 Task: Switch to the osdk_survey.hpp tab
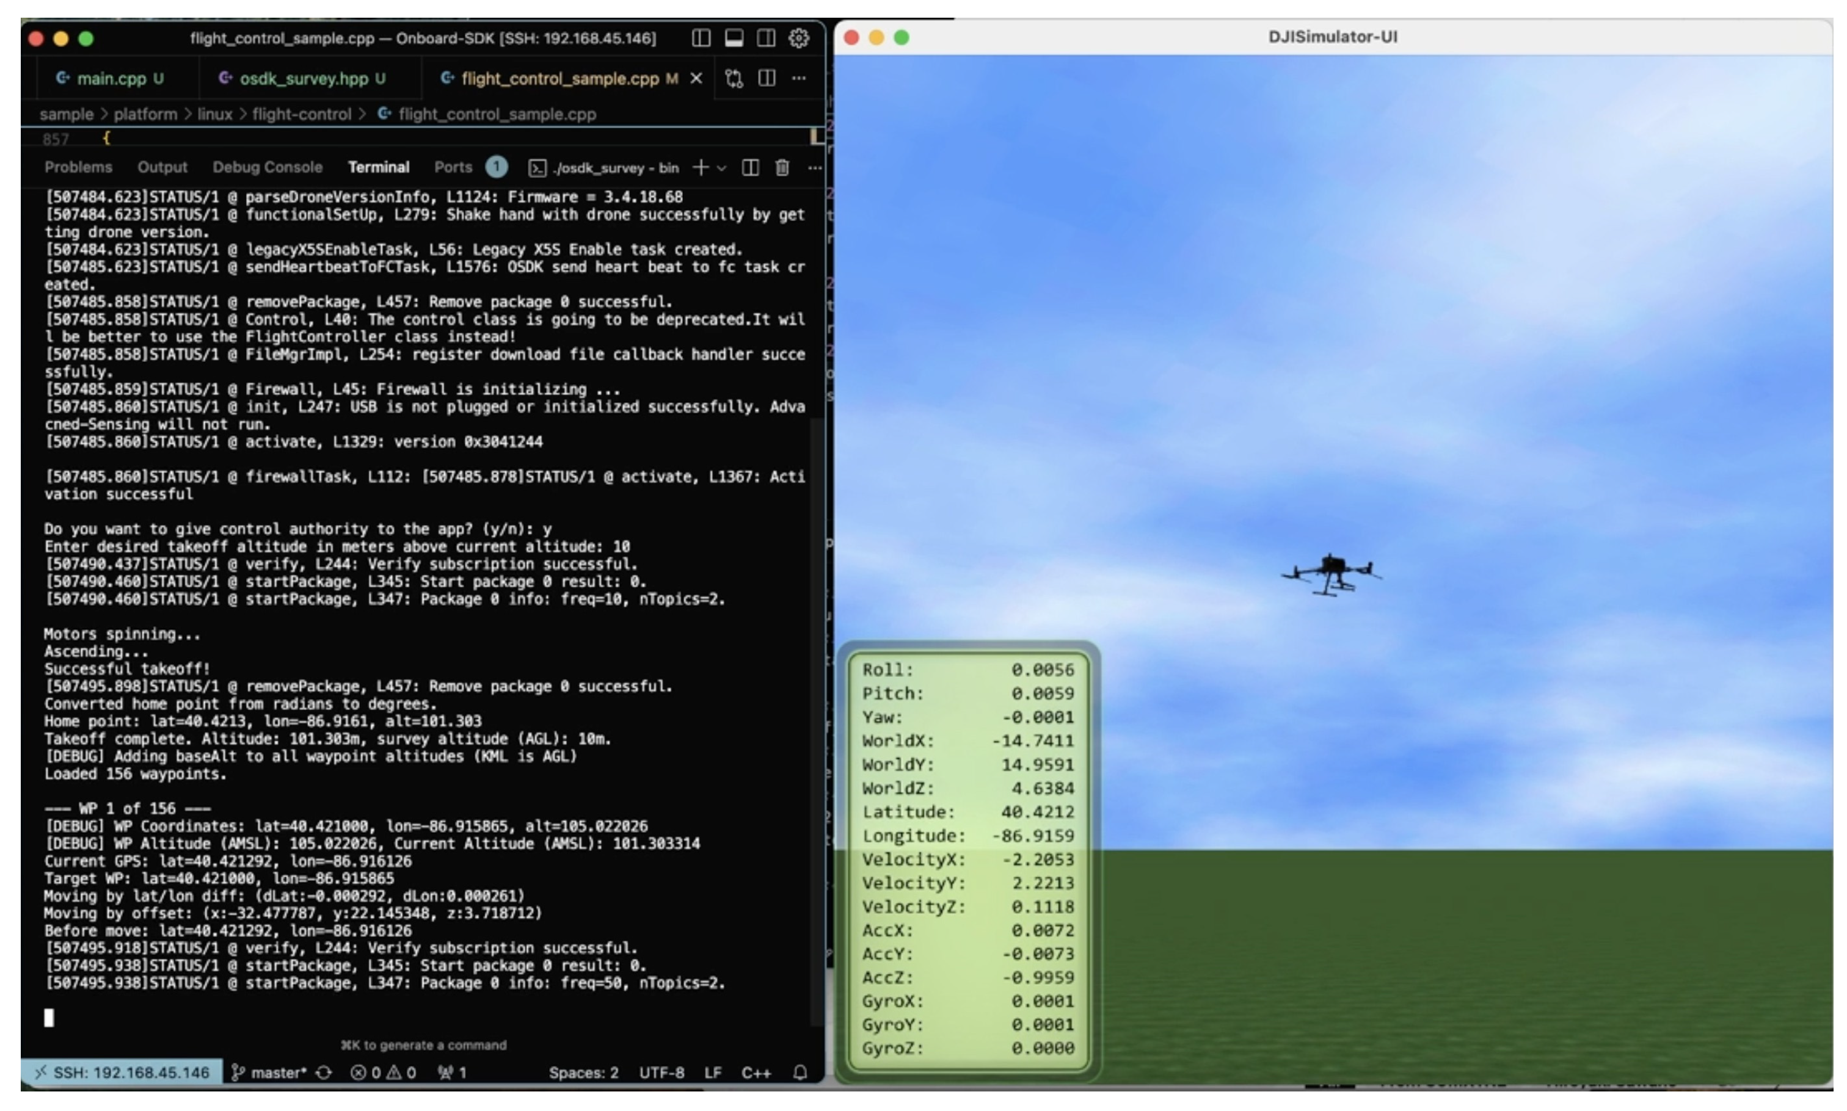(302, 79)
